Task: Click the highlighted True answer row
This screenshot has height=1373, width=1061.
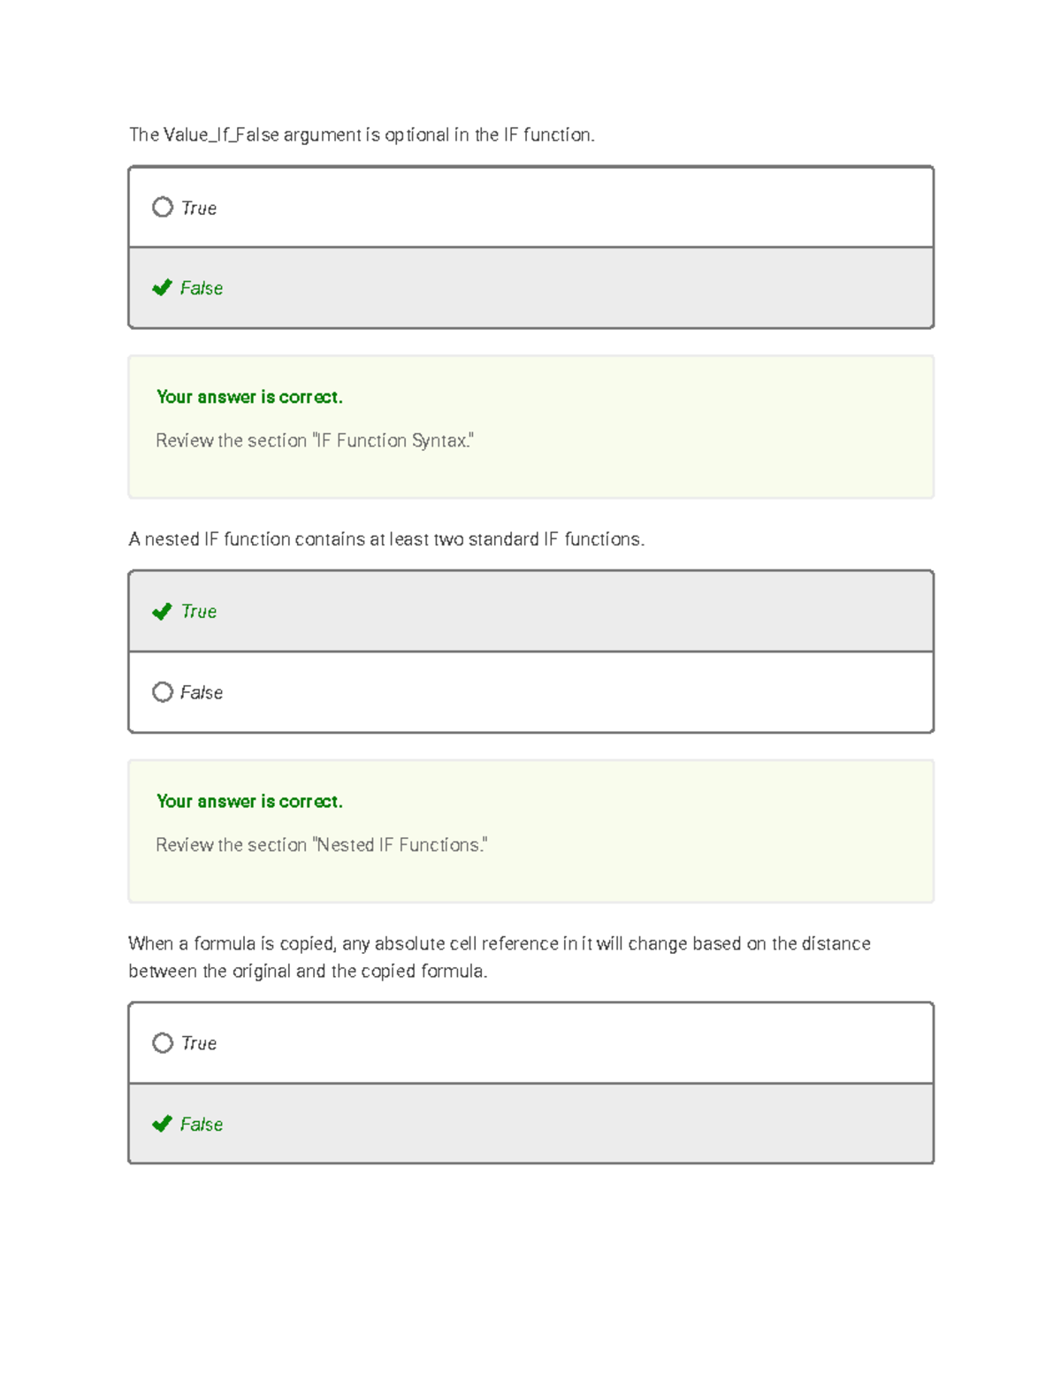Action: pyautogui.click(x=530, y=609)
